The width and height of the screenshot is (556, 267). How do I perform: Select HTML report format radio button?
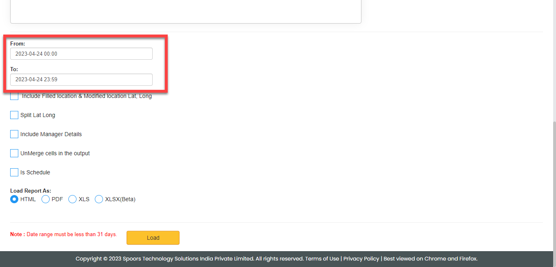tap(14, 199)
